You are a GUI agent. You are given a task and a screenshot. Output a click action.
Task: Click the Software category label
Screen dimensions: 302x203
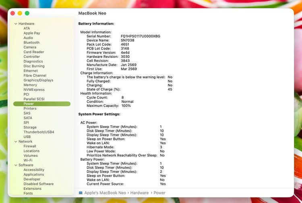26,165
